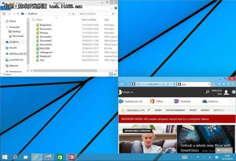The width and height of the screenshot is (236, 161).
Task: Click the Feedback button on MSN page
Action: [x=224, y=150]
